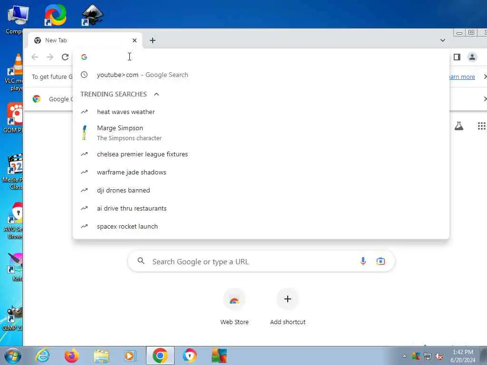This screenshot has width=487, height=365.
Task: Select chelsea premier league fixtures suggestion
Action: (261, 154)
